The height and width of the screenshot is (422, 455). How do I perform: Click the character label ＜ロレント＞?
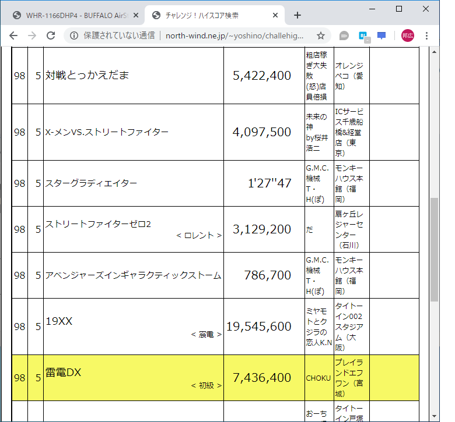click(x=199, y=236)
